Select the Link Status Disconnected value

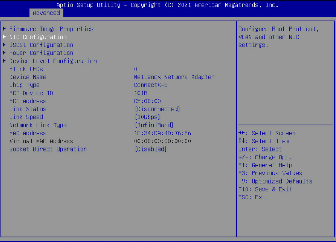[157, 109]
